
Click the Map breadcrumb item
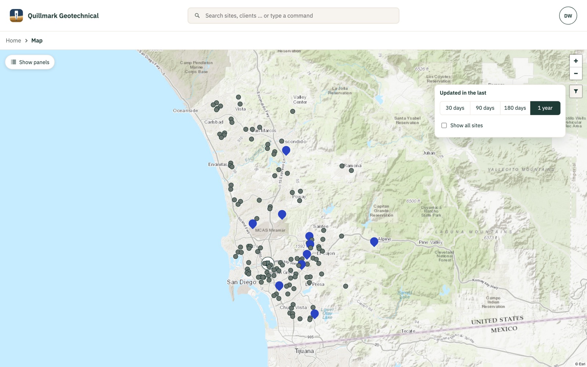[x=37, y=40]
